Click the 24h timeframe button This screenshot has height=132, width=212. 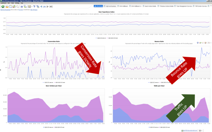pyautogui.click(x=45, y=7)
